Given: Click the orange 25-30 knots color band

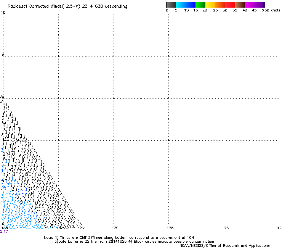Looking at the screenshot, I should [220, 5].
